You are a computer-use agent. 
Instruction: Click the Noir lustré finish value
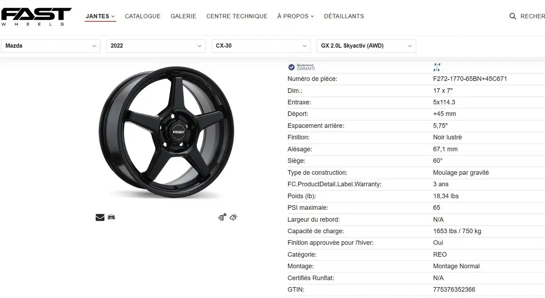click(447, 137)
